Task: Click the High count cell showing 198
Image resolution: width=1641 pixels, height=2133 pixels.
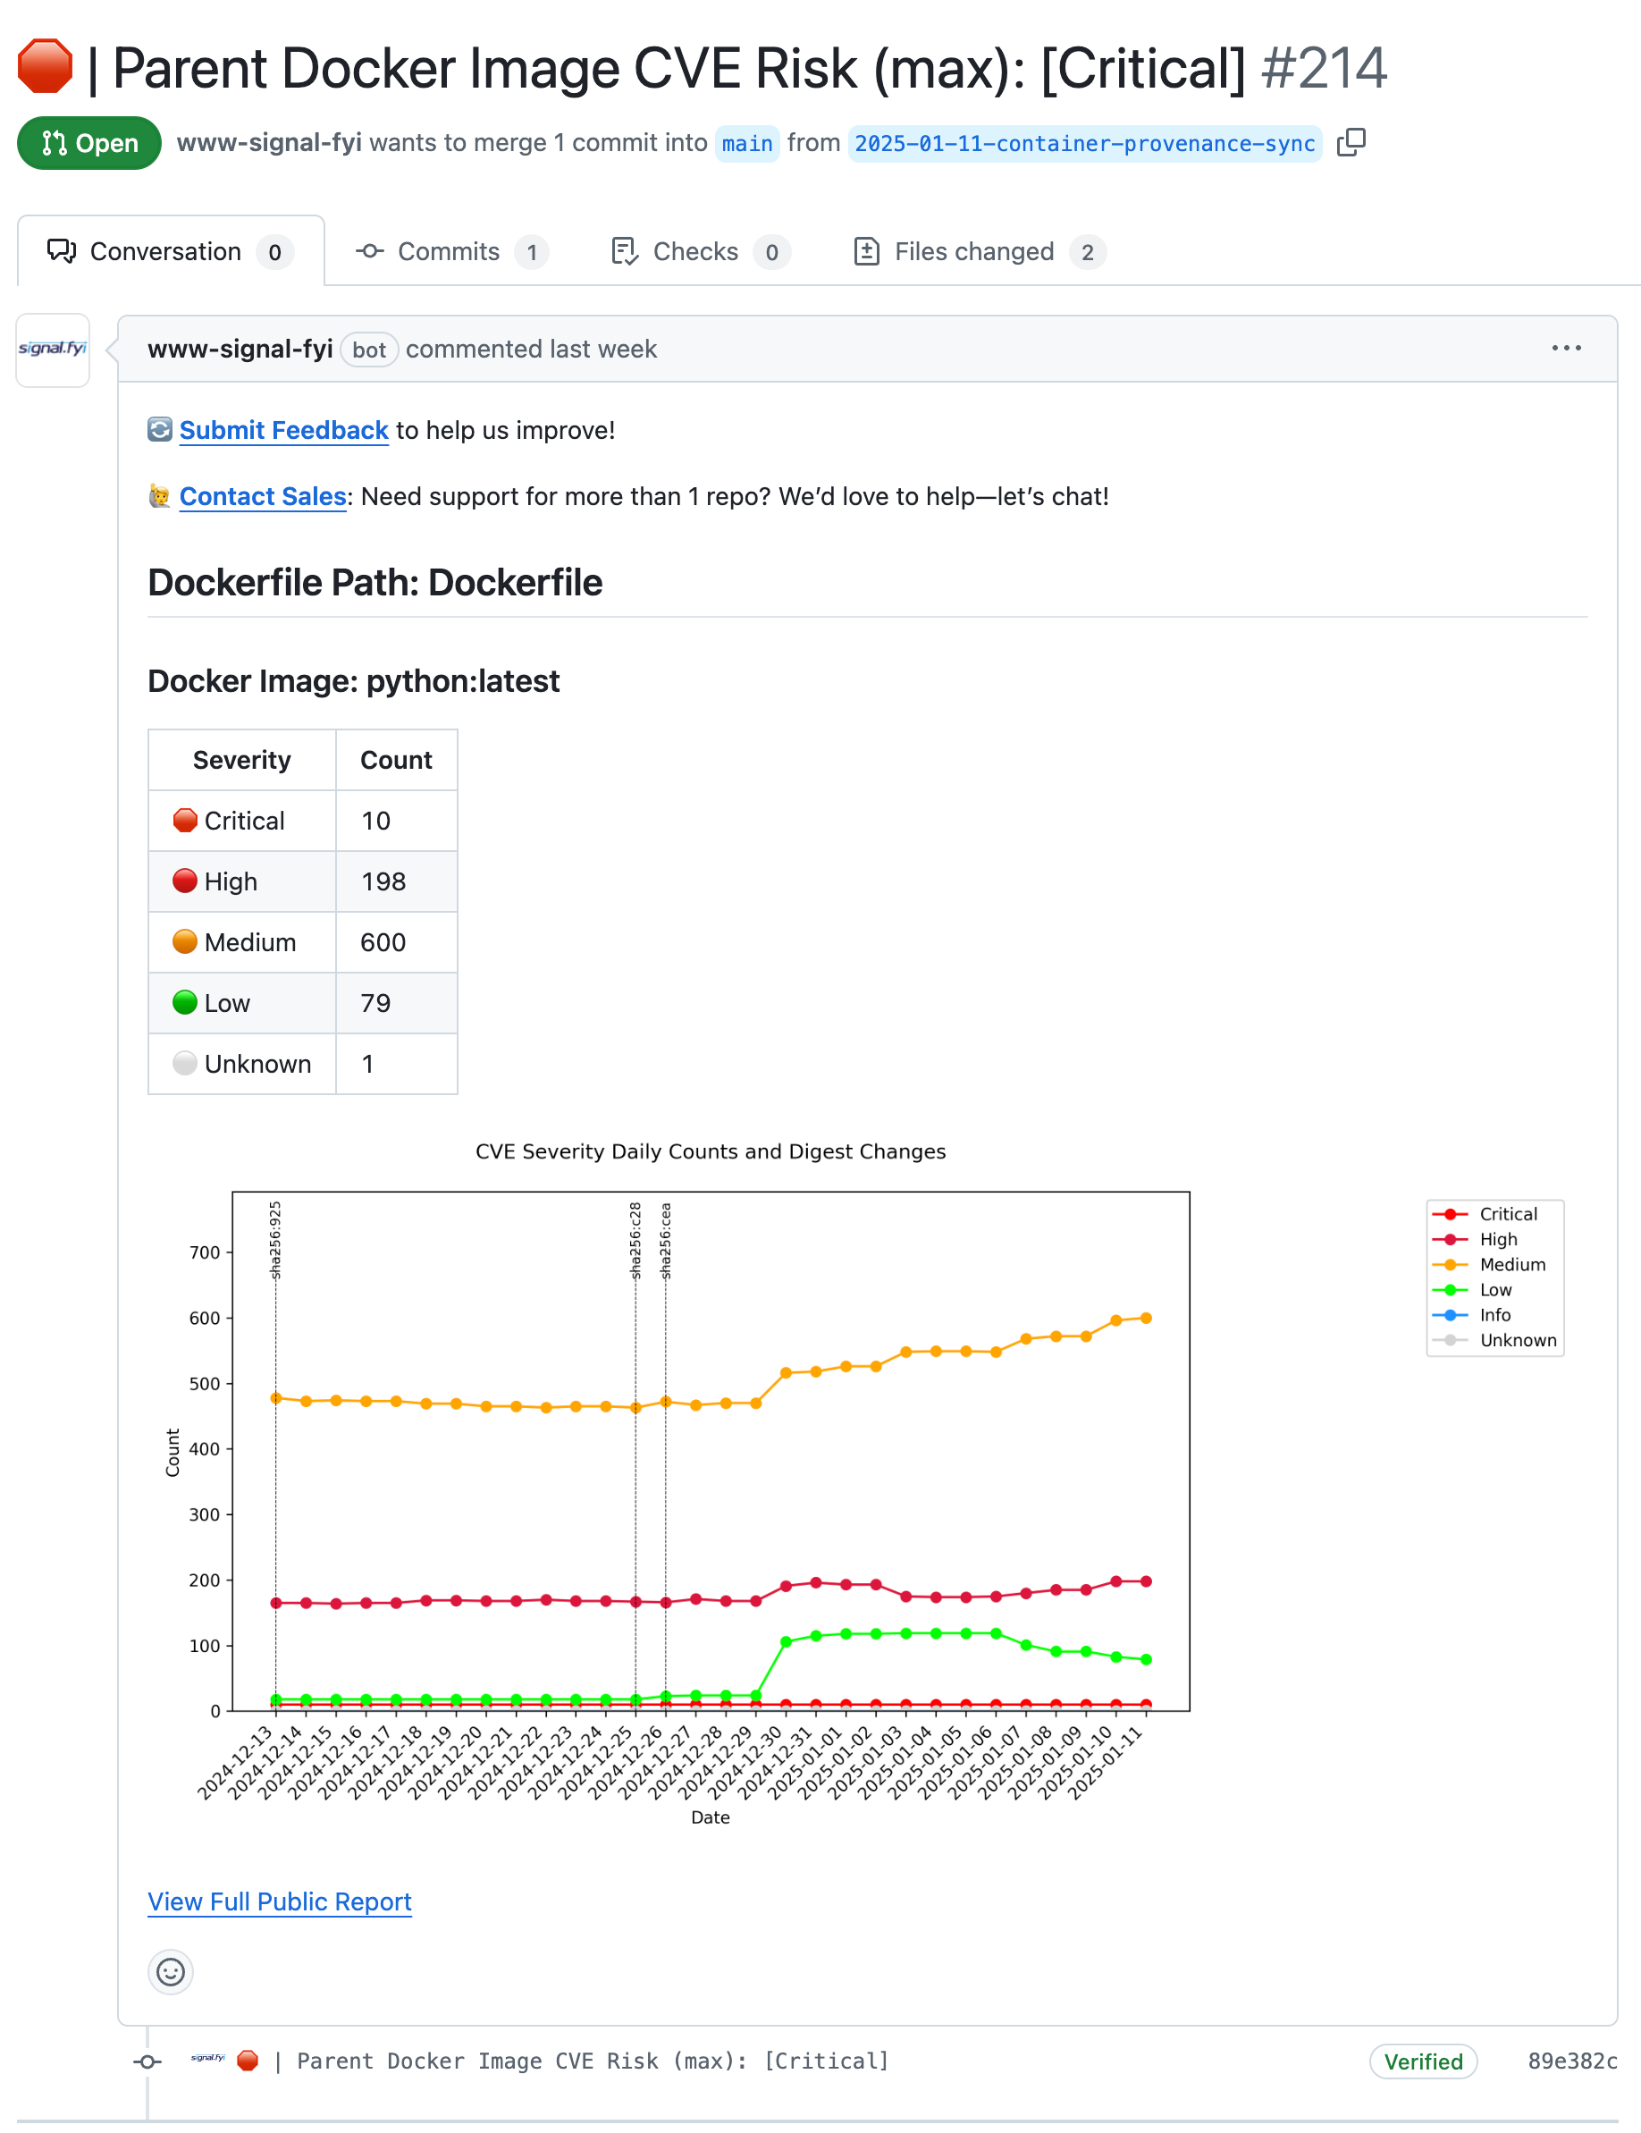Action: (x=396, y=881)
